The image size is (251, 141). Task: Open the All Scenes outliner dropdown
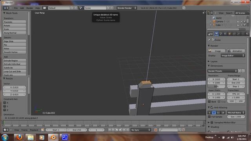[242, 13]
